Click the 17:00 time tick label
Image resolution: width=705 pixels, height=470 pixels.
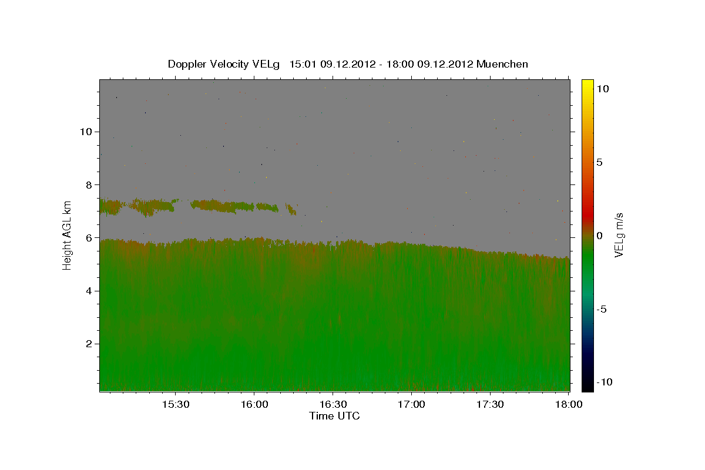pyautogui.click(x=411, y=405)
